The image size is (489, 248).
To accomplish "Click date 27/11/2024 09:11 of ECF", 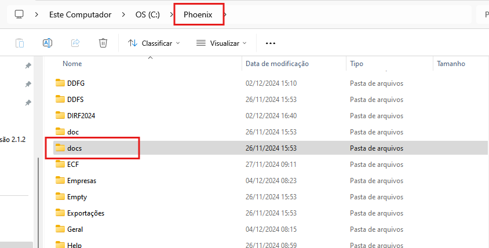I will click(x=271, y=165).
